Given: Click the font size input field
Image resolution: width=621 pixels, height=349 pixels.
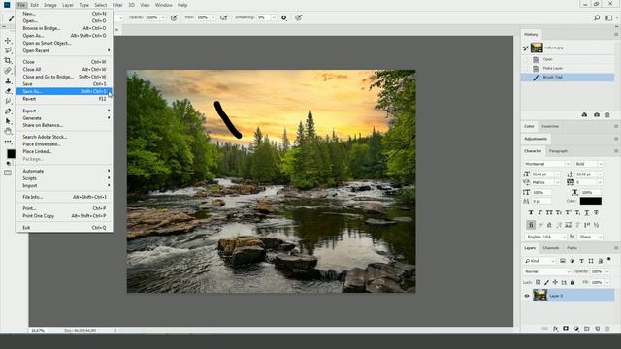Looking at the screenshot, I should click(x=542, y=174).
